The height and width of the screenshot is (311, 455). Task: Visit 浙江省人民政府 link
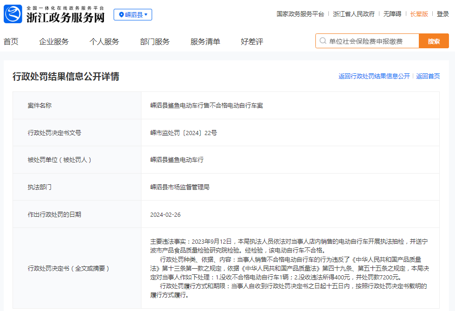(353, 14)
